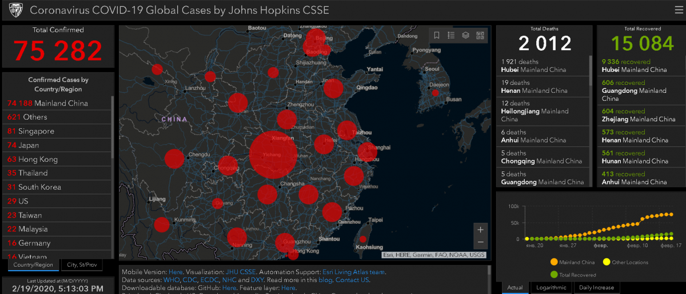This screenshot has height=294, width=686.
Task: Select the Logarithmic chart tab
Action: pyautogui.click(x=551, y=288)
